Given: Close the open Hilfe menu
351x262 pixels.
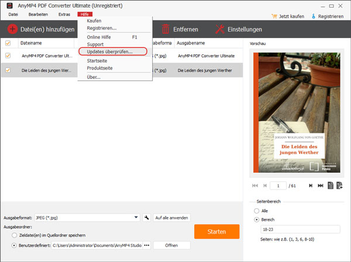Looking at the screenshot, I should 85,14.
